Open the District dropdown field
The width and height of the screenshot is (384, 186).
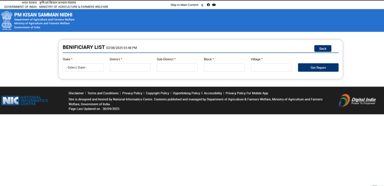pyautogui.click(x=130, y=67)
